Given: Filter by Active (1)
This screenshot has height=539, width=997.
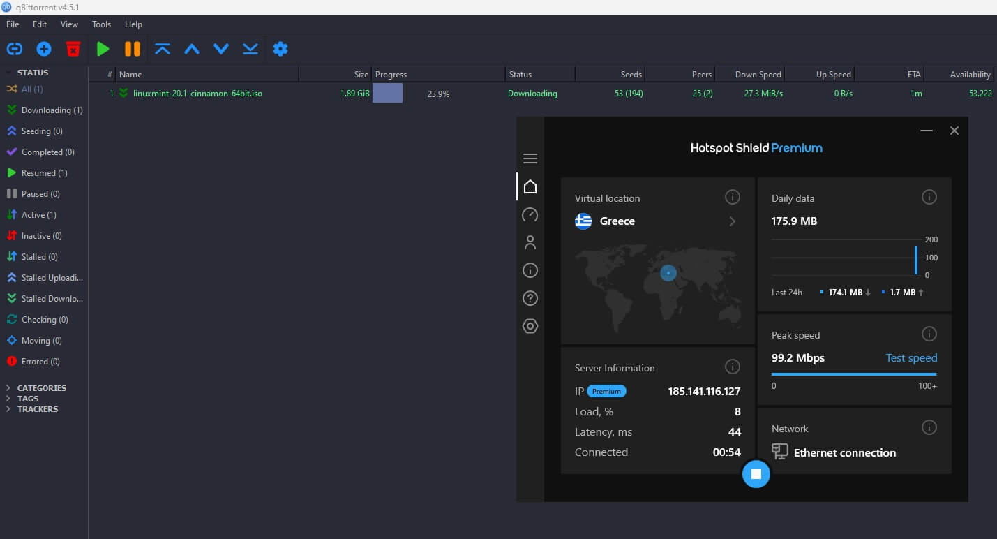Looking at the screenshot, I should tap(31, 215).
